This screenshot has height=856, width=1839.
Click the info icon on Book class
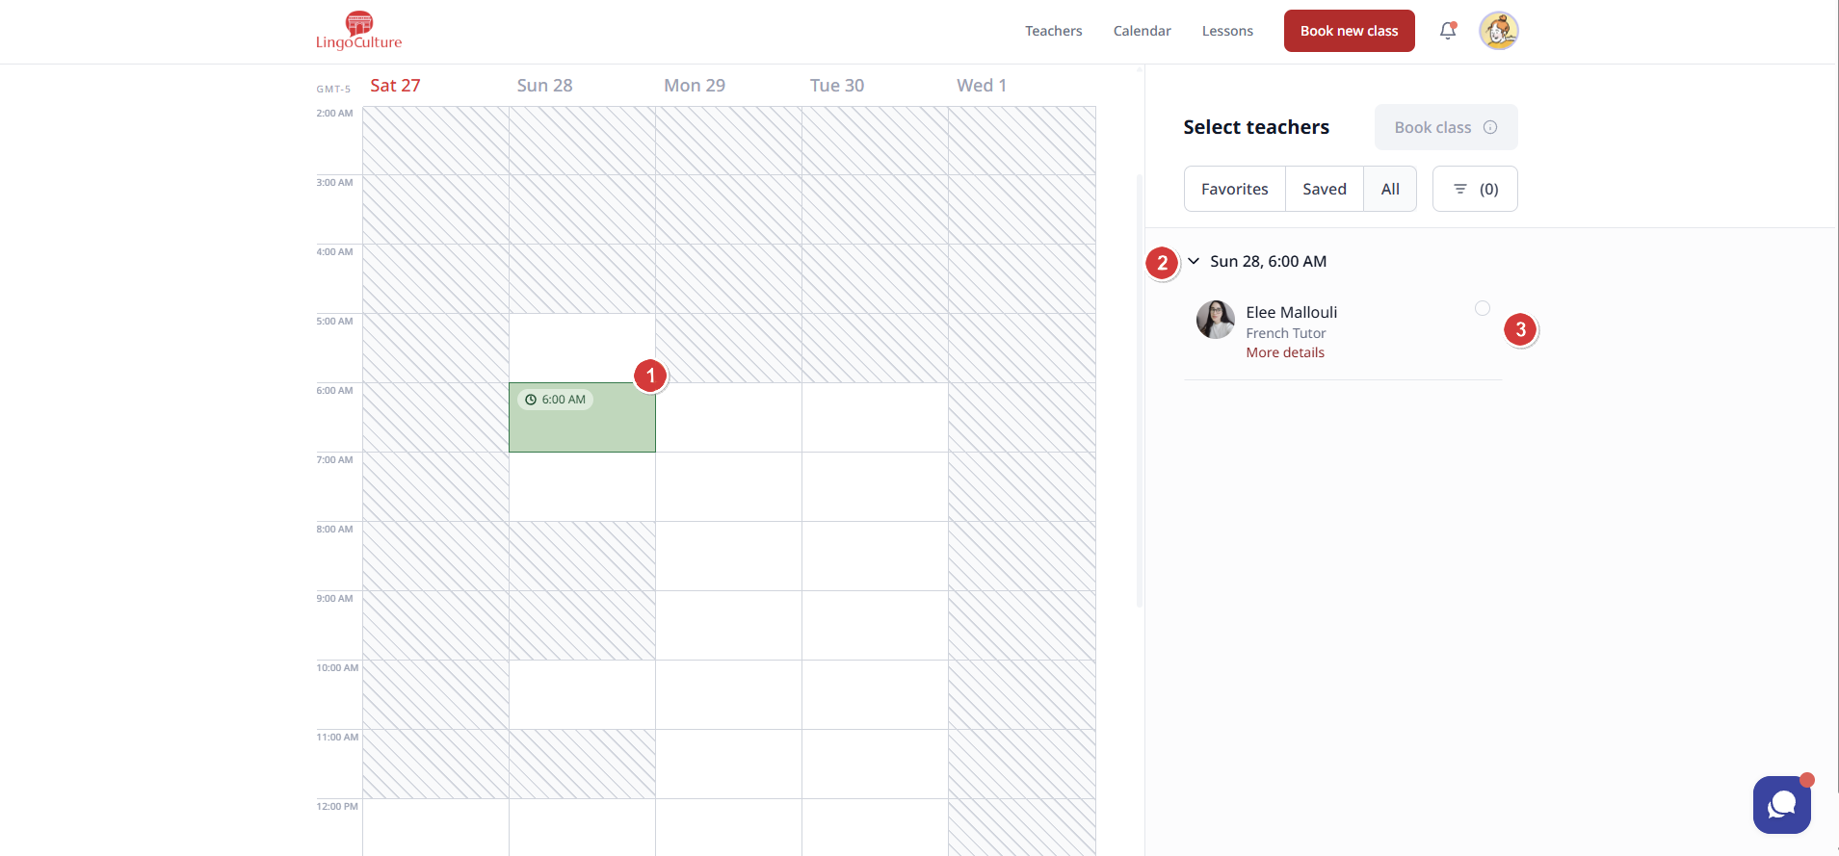(1490, 127)
